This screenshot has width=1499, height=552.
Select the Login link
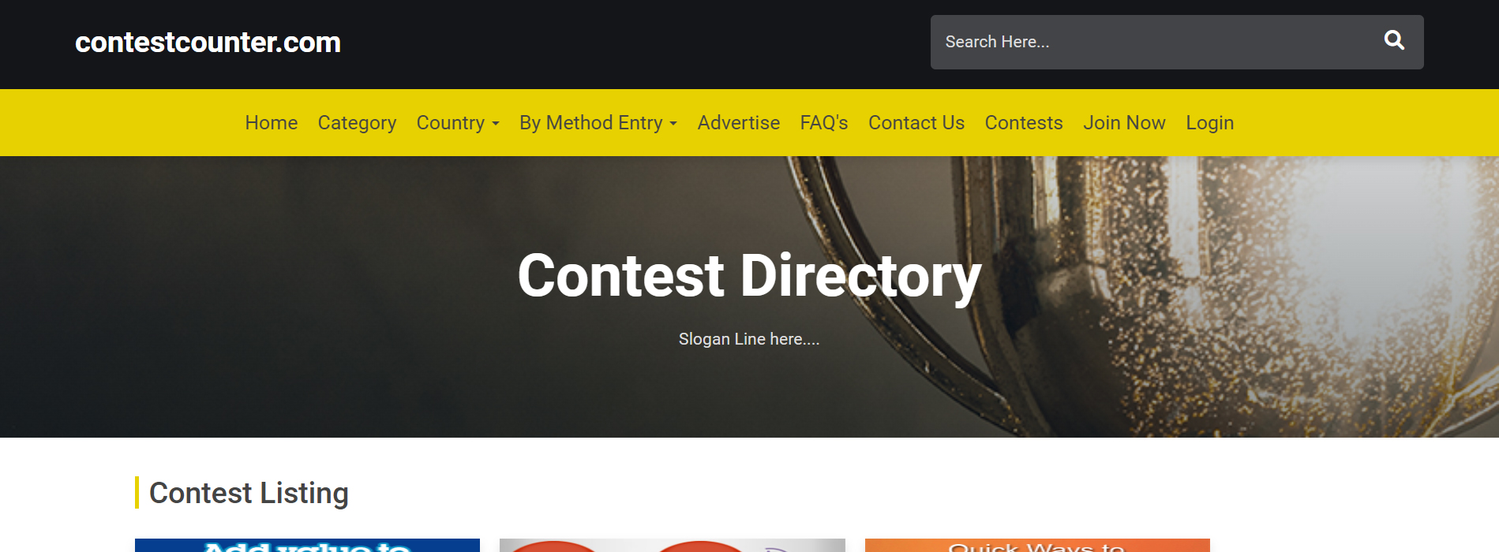pos(1209,123)
